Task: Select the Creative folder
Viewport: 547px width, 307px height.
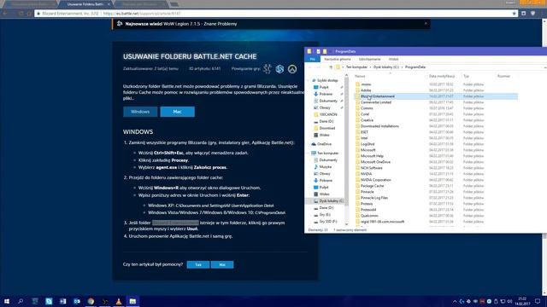Action: pyautogui.click(x=367, y=120)
